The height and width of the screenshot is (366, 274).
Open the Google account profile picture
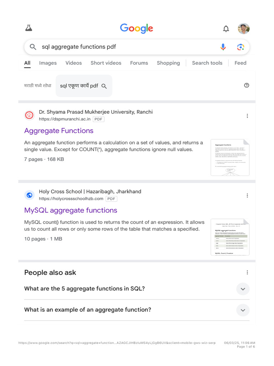[244, 29]
